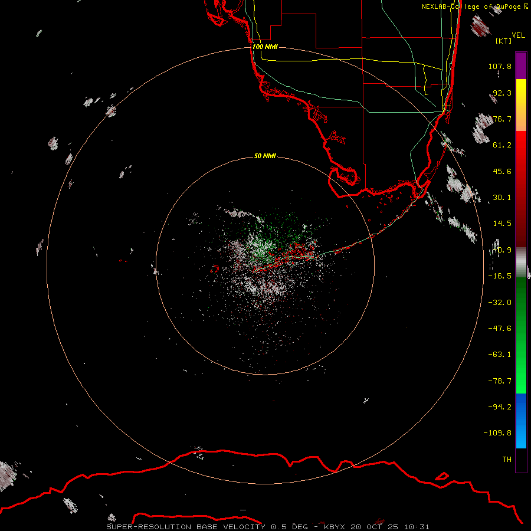531x531 pixels.
Task: Select the 107.8 velocity scale value
Action: (500, 66)
